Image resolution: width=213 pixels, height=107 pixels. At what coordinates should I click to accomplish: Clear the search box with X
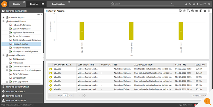point(172,4)
